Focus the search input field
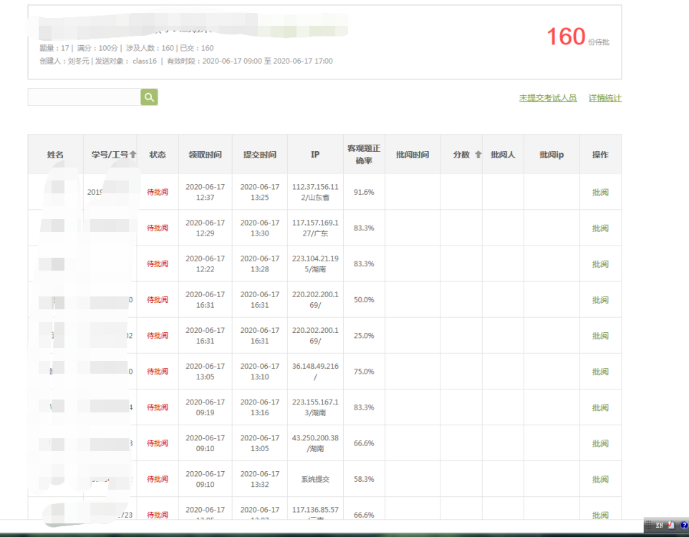 click(85, 97)
